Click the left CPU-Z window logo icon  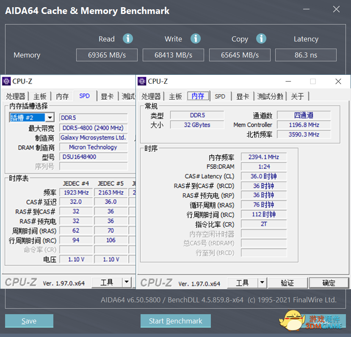[x=6, y=82]
